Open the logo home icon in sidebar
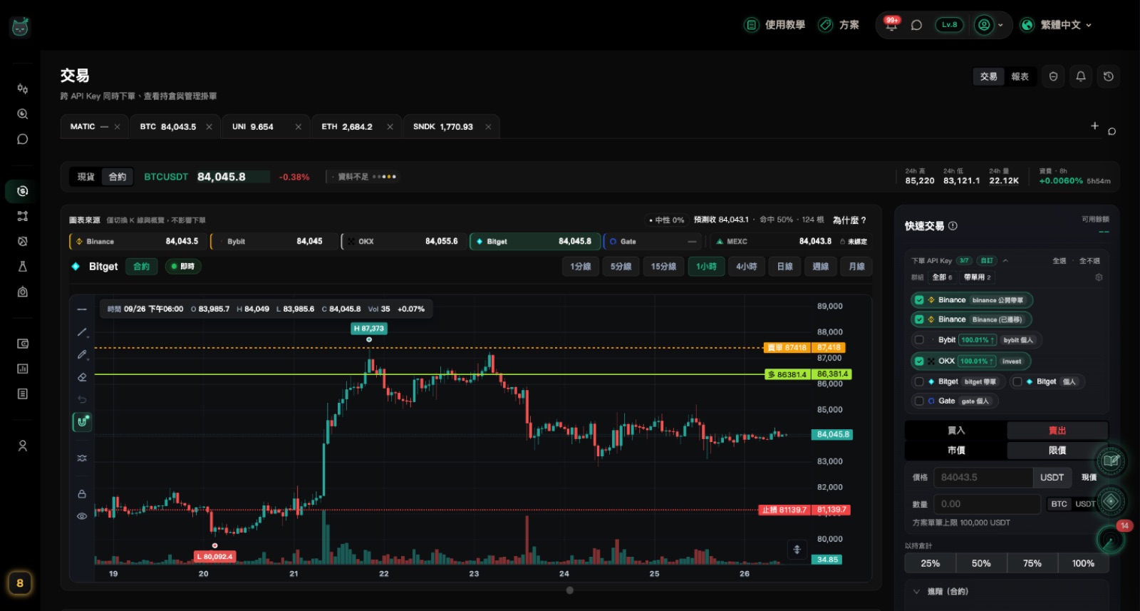This screenshot has width=1140, height=611. [x=20, y=27]
